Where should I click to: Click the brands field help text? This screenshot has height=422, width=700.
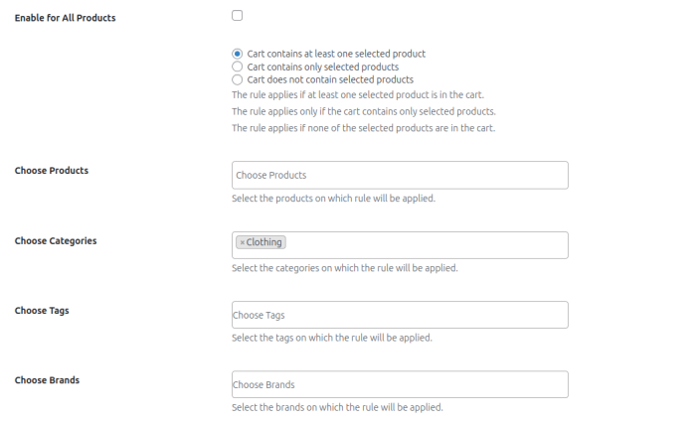pyautogui.click(x=337, y=407)
